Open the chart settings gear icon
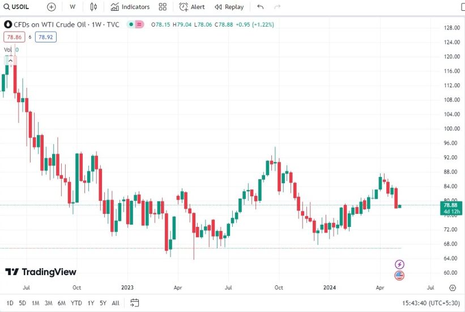The image size is (465, 312). (x=452, y=288)
